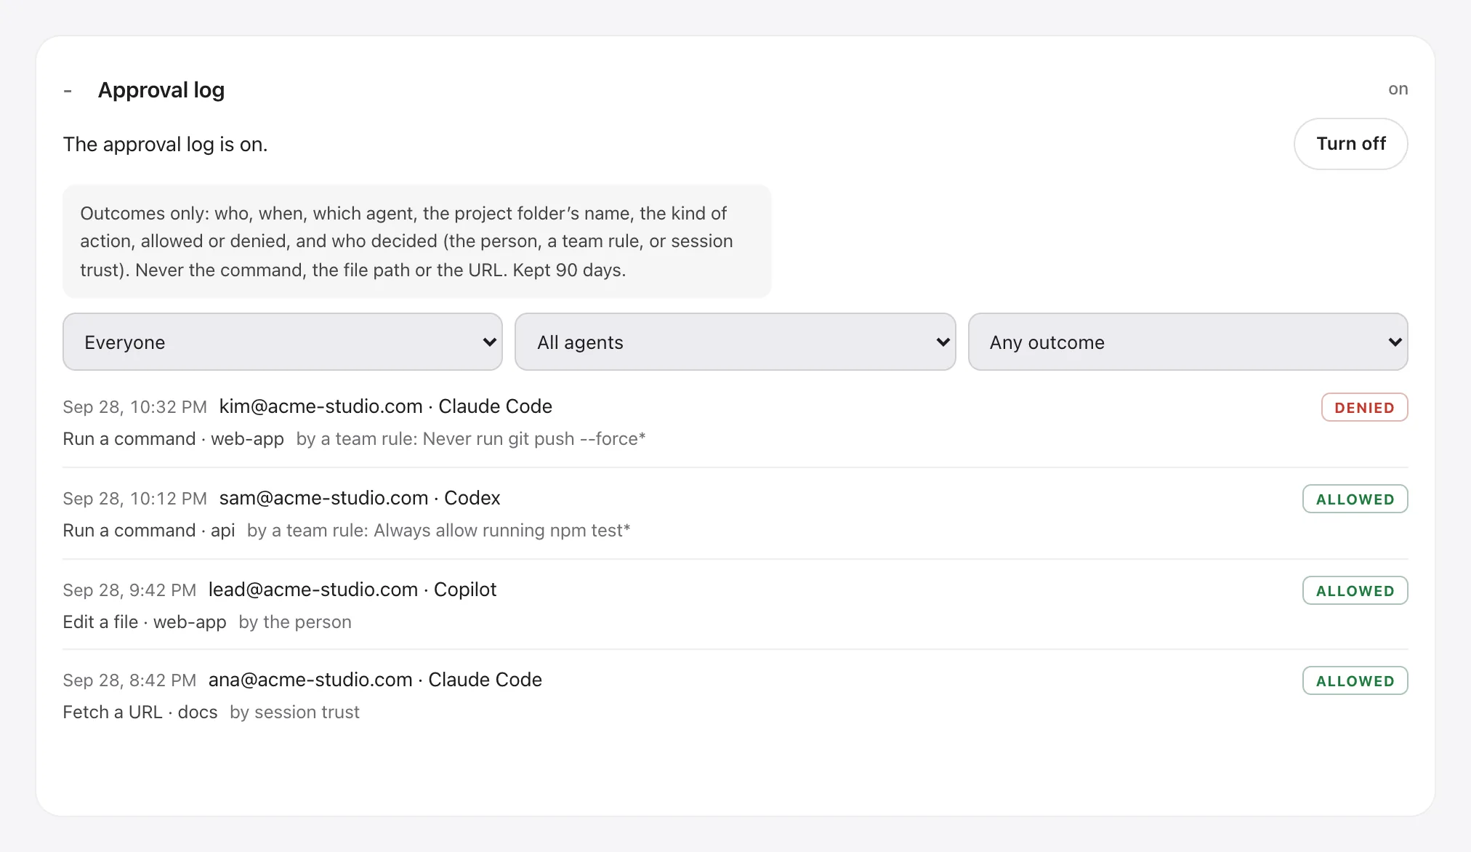Click the rule text Always allow running npm test*

(x=501, y=531)
